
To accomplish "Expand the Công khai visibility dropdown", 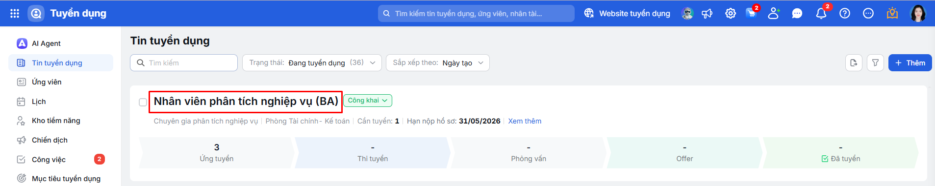I will click(368, 101).
